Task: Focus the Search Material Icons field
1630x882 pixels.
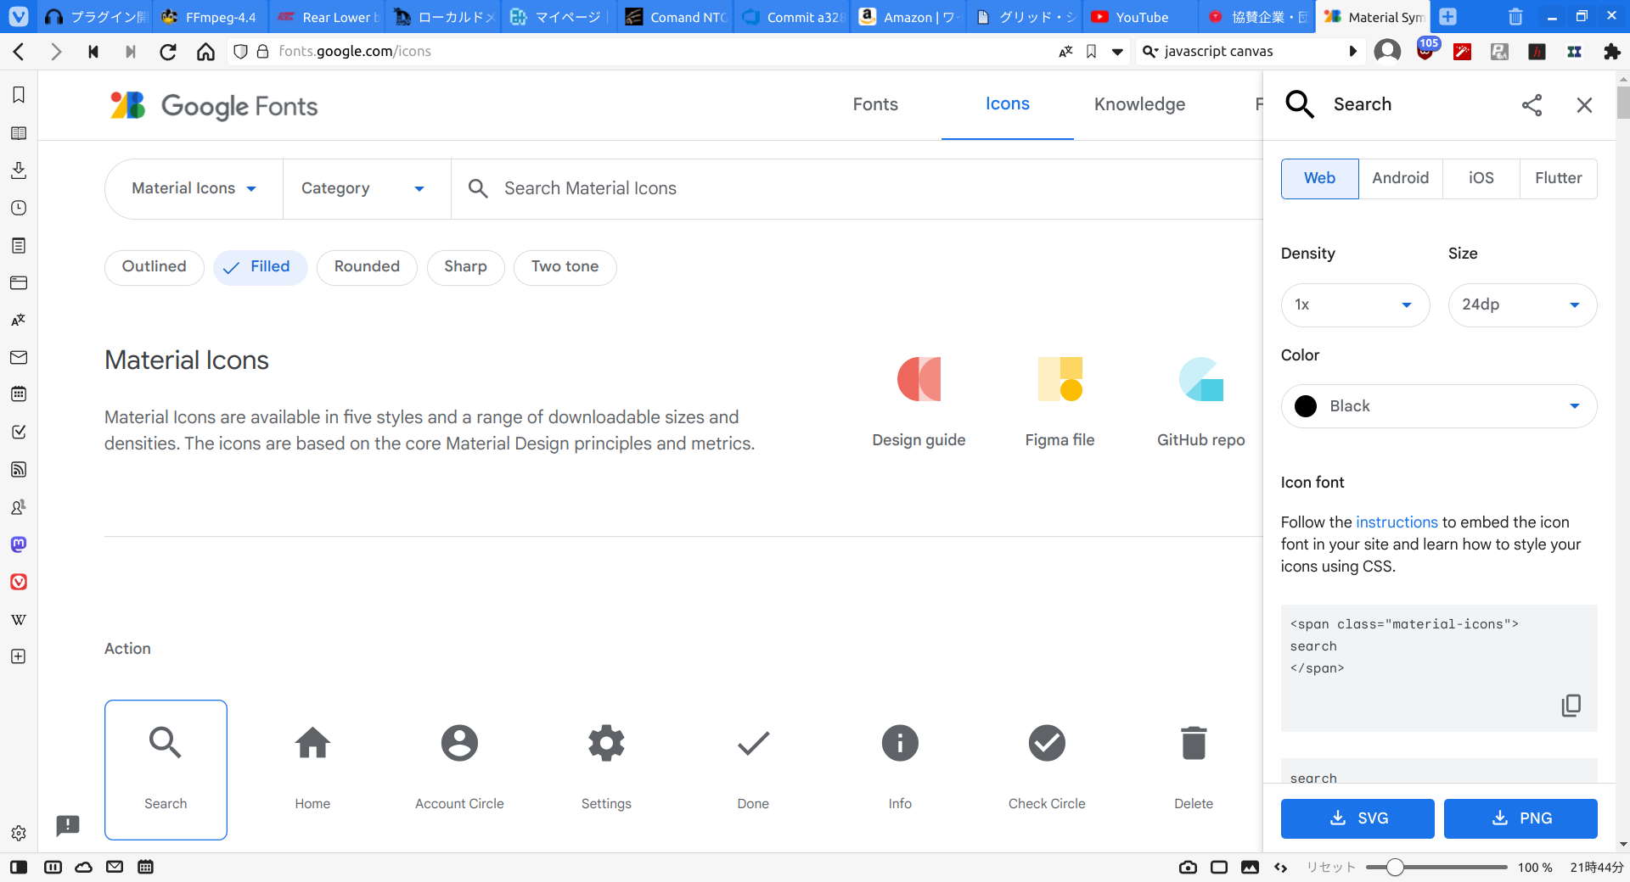Action: 857,188
